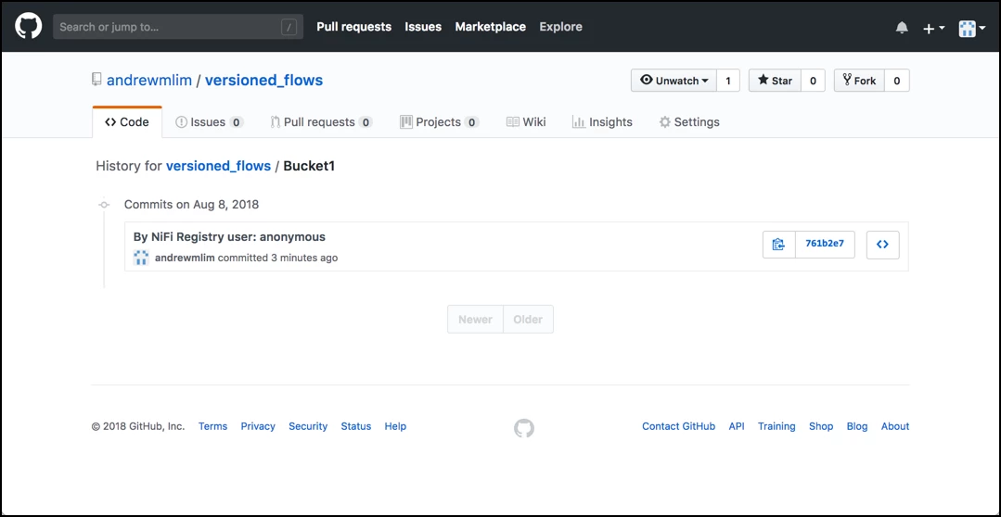Open Marketplace in top navigation
Viewport: 1001px width, 517px height.
(x=490, y=27)
